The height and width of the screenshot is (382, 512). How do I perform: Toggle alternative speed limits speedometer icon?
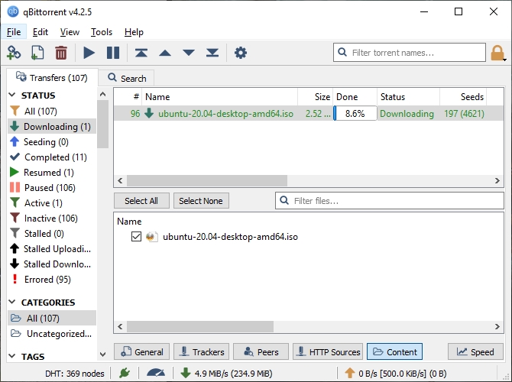click(156, 373)
